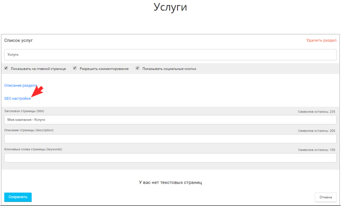Click the 'Список услуг' heading text
The width and height of the screenshot is (341, 206).
pyautogui.click(x=18, y=41)
